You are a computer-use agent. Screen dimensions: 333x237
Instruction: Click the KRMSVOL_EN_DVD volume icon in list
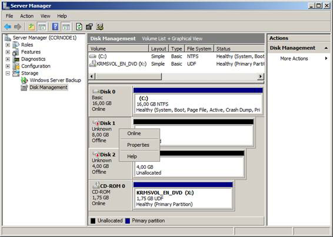pos(92,64)
